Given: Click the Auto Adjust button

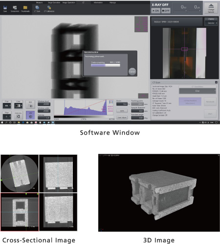Looking at the screenshot, I should tap(122, 118).
